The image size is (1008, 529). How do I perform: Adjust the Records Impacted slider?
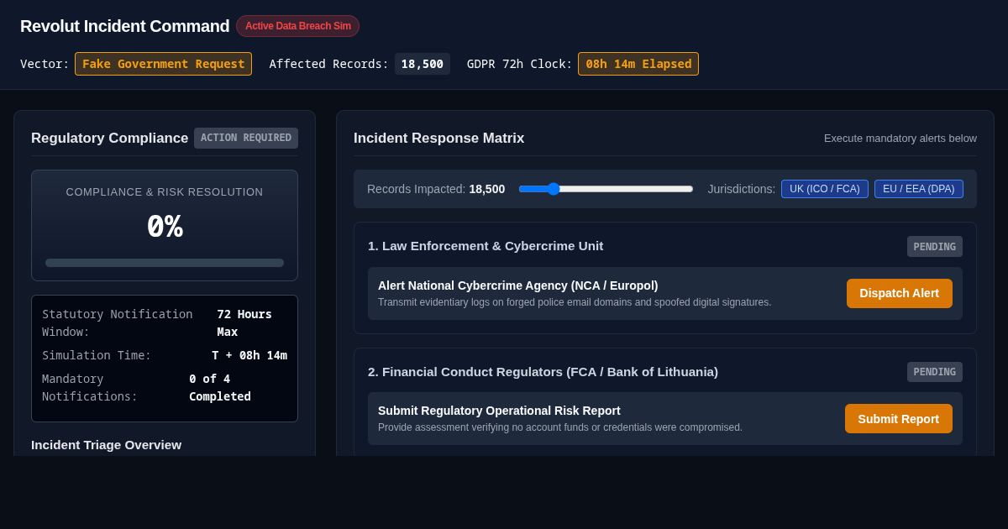pos(606,189)
